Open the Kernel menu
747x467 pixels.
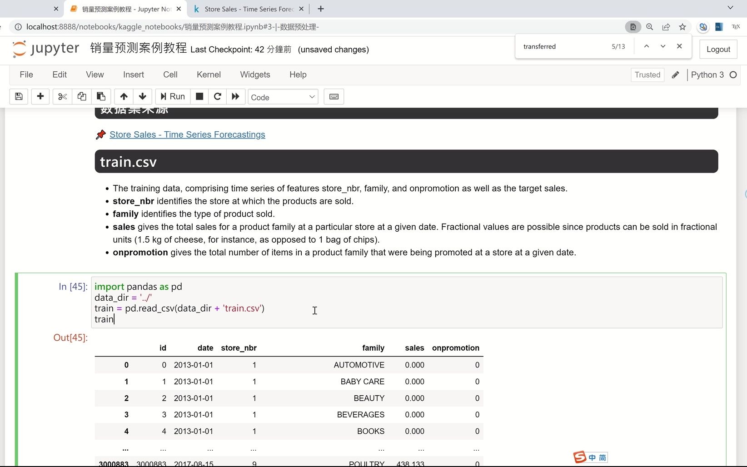(x=209, y=75)
